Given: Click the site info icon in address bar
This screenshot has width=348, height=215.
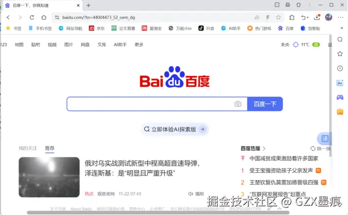Looking at the screenshot, I should pos(57,17).
